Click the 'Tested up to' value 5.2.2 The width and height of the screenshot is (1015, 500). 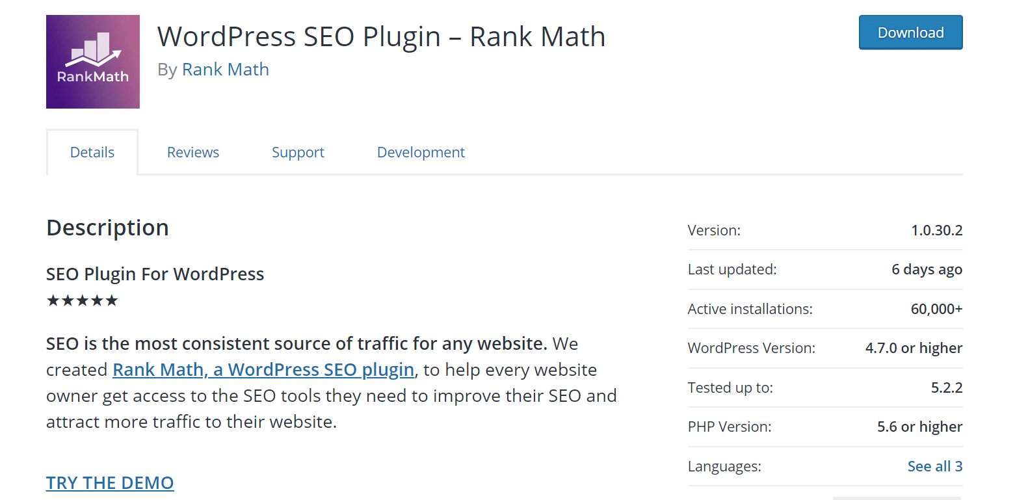pos(947,388)
